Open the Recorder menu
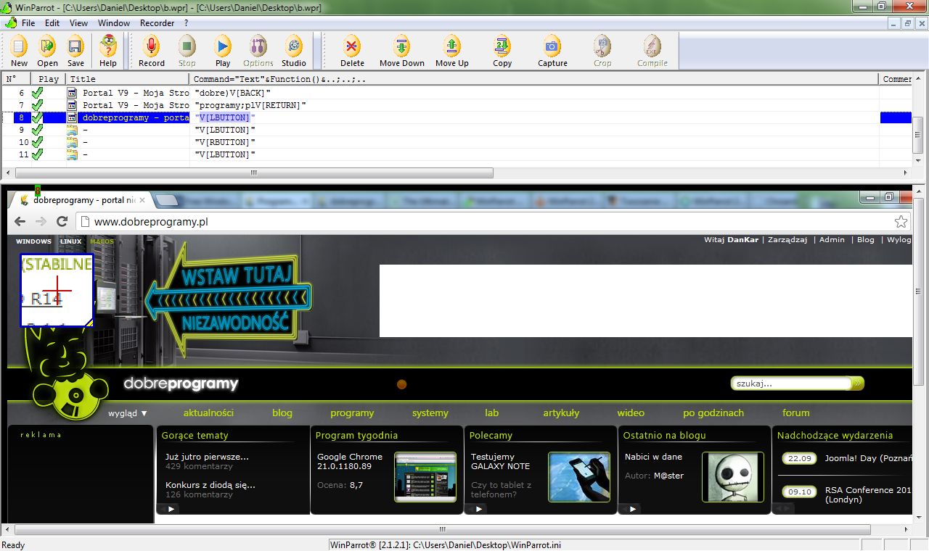 tap(157, 22)
